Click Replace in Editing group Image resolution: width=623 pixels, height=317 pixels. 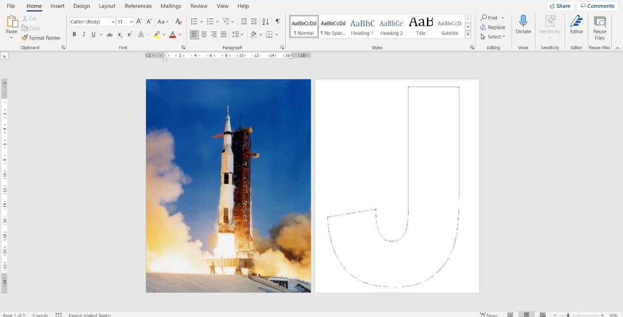(x=493, y=27)
